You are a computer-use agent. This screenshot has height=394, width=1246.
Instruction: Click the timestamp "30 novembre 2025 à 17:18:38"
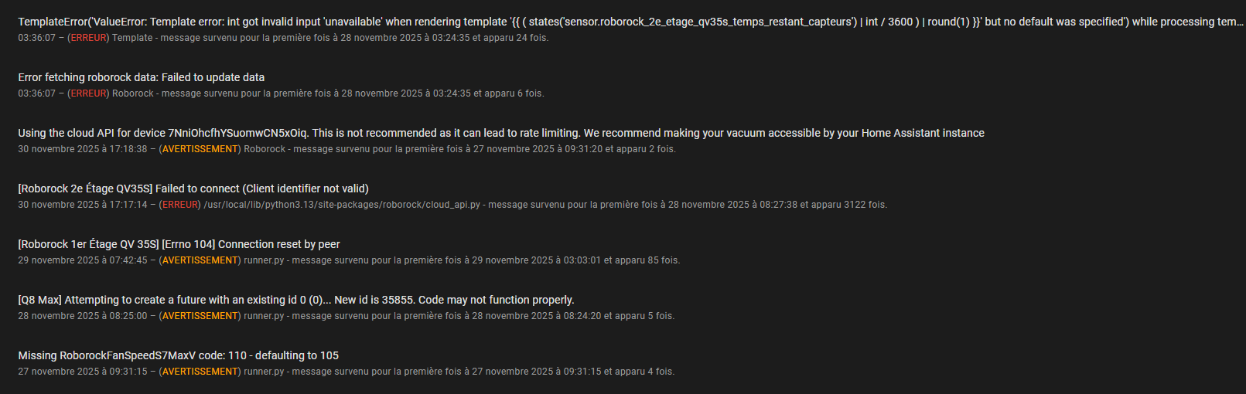(x=83, y=149)
